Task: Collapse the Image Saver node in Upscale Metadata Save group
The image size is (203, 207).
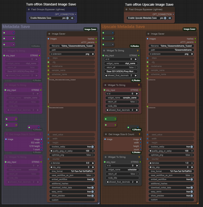Action: (148, 34)
